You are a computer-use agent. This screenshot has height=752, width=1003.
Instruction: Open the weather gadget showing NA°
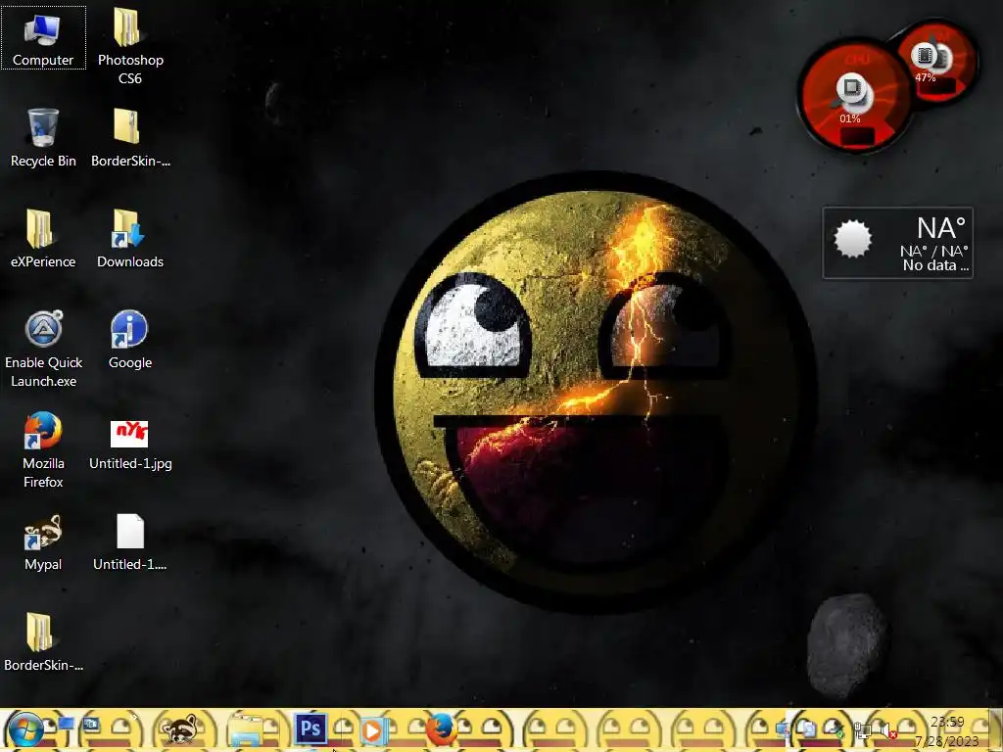pos(897,243)
